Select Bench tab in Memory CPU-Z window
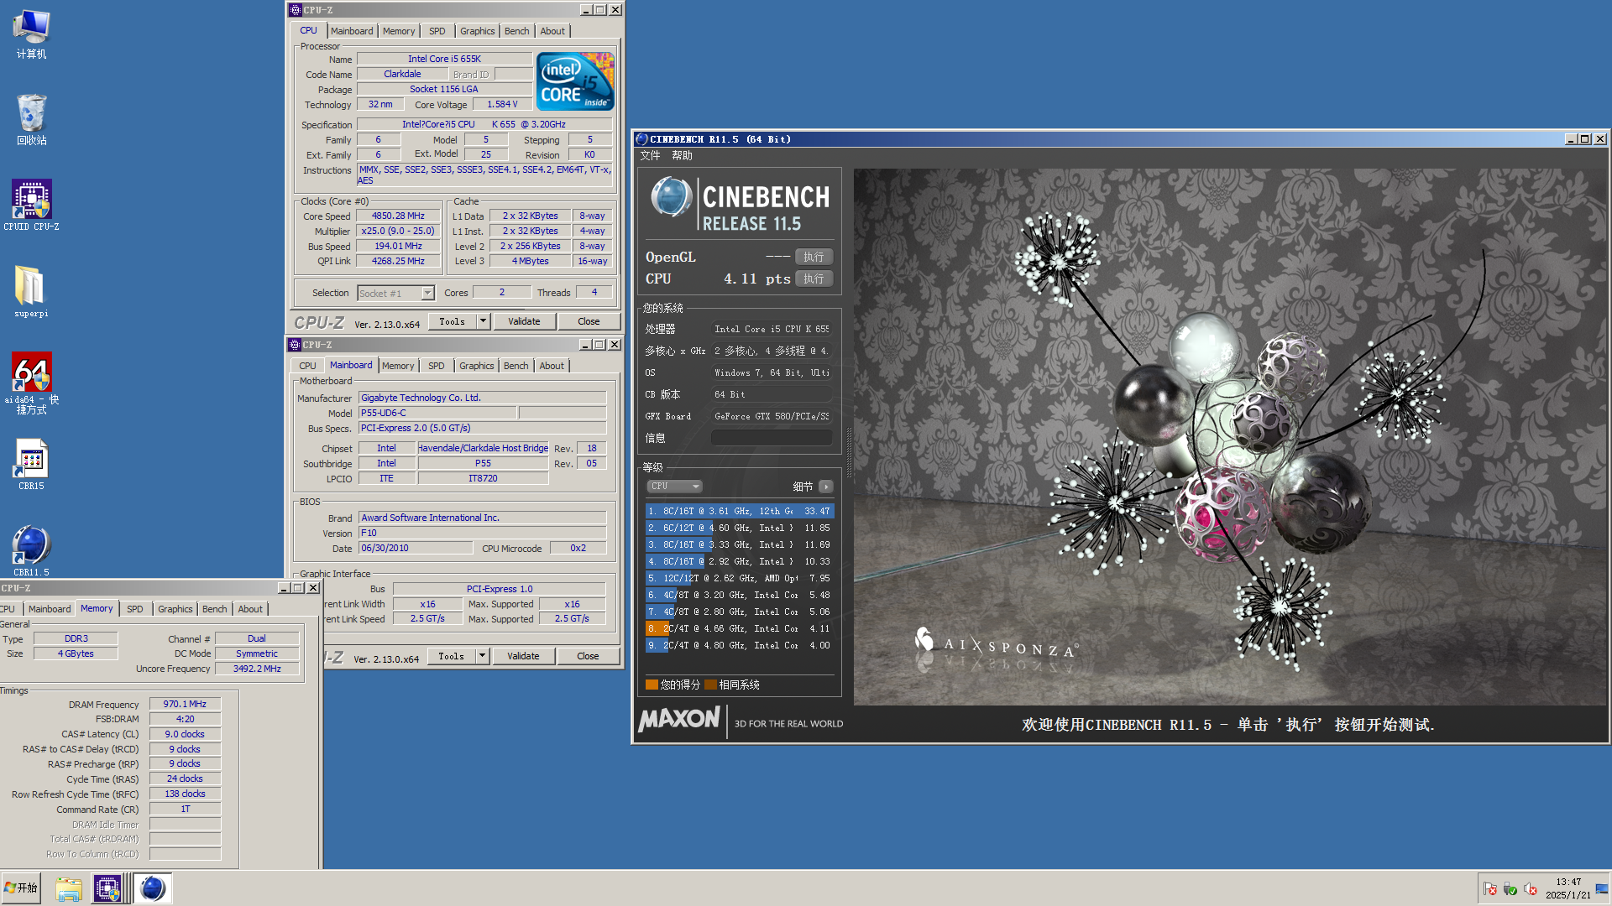Screen dimensions: 1612x906 coord(214,609)
